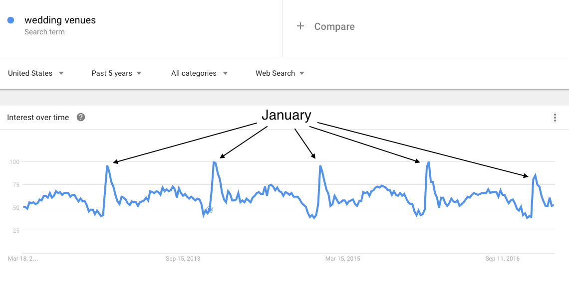Viewport: 569px width, 286px height.
Task: Click the blue dot beside wedding venues
Action: [x=10, y=20]
